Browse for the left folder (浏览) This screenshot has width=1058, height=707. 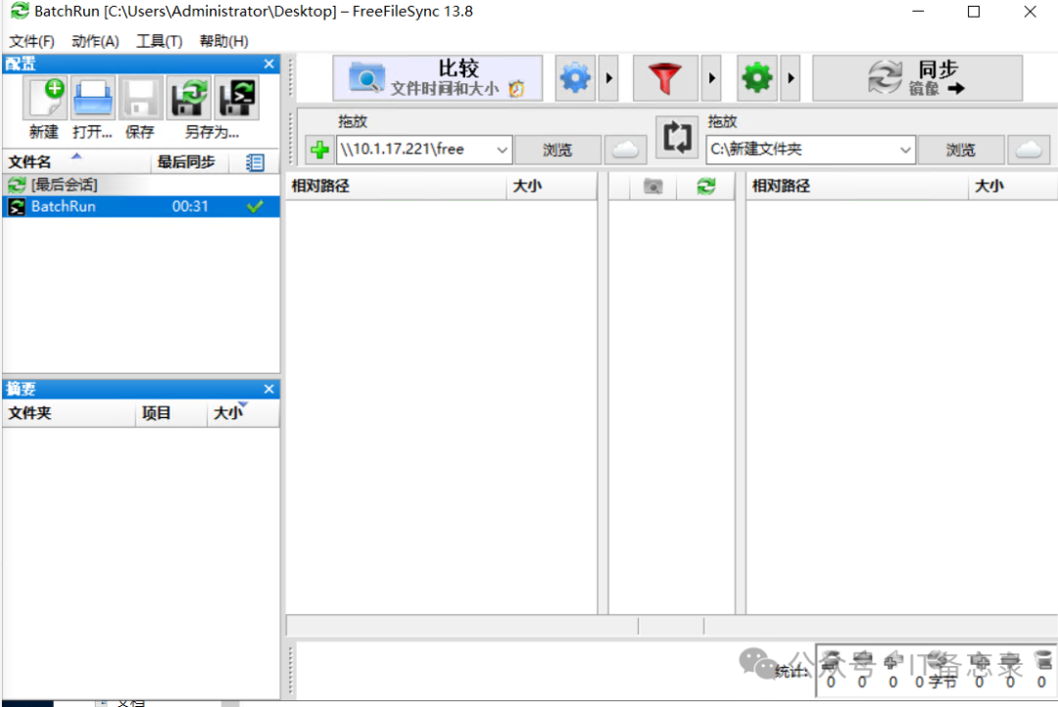[x=557, y=150]
